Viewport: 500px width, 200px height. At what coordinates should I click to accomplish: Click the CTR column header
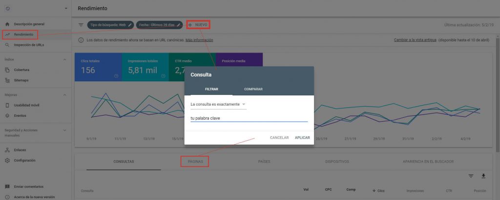(x=449, y=191)
